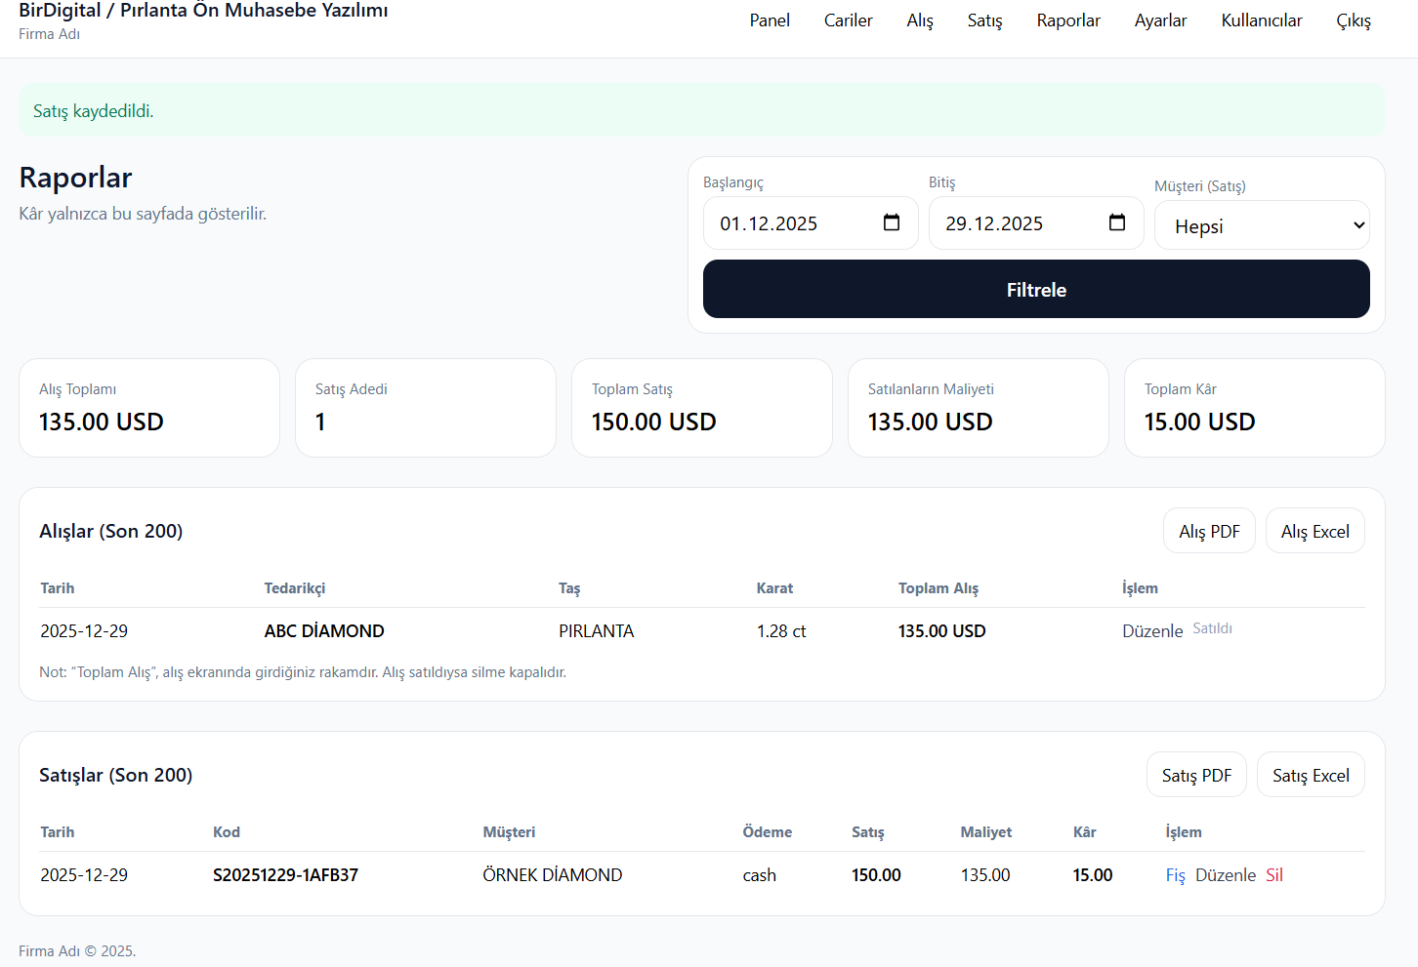Delete the sale with Sil link

pos(1273,875)
